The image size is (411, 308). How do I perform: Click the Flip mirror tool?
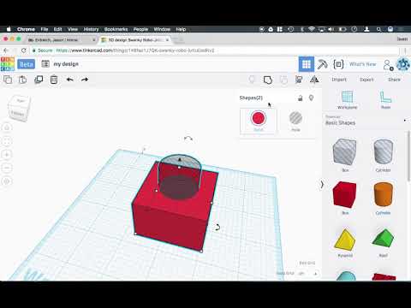point(314,80)
